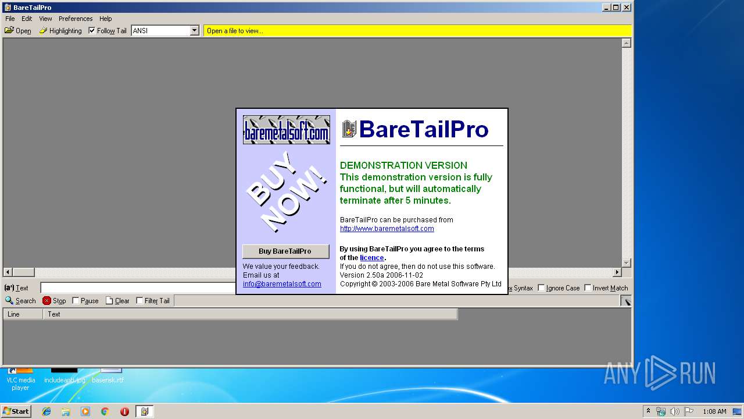Click the taskbar clock showing 1:08 AM
Screen dimensions: 744x419
(x=714, y=411)
